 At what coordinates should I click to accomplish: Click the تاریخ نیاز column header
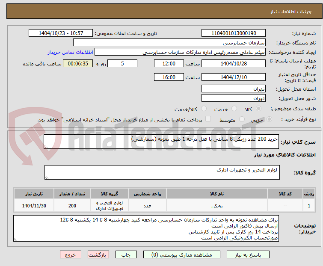[x=34, y=194]
